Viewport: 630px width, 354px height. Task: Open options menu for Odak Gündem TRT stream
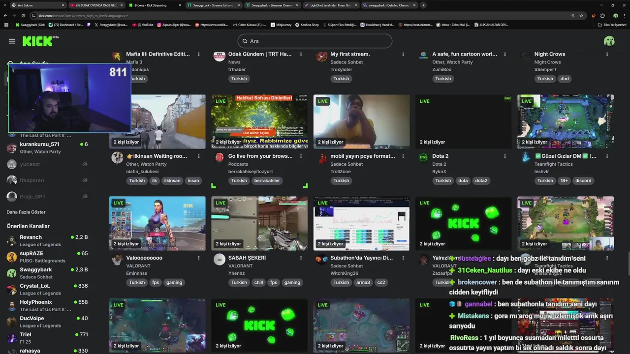[x=301, y=54]
